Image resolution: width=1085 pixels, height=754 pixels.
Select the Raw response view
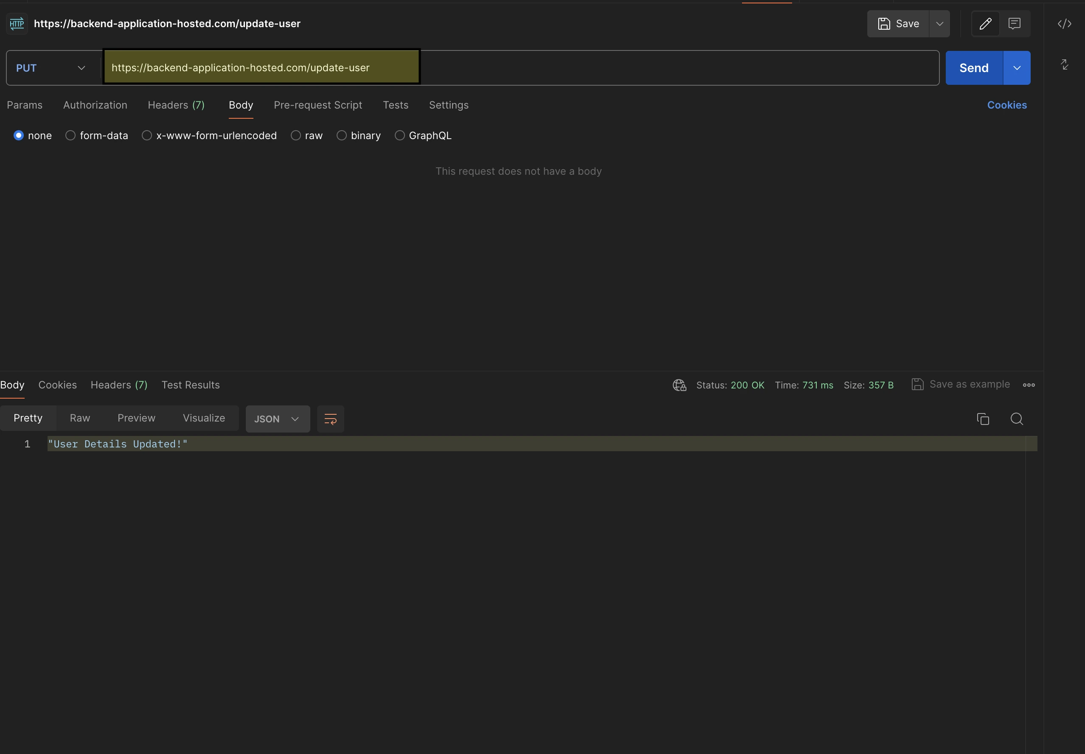coord(80,418)
